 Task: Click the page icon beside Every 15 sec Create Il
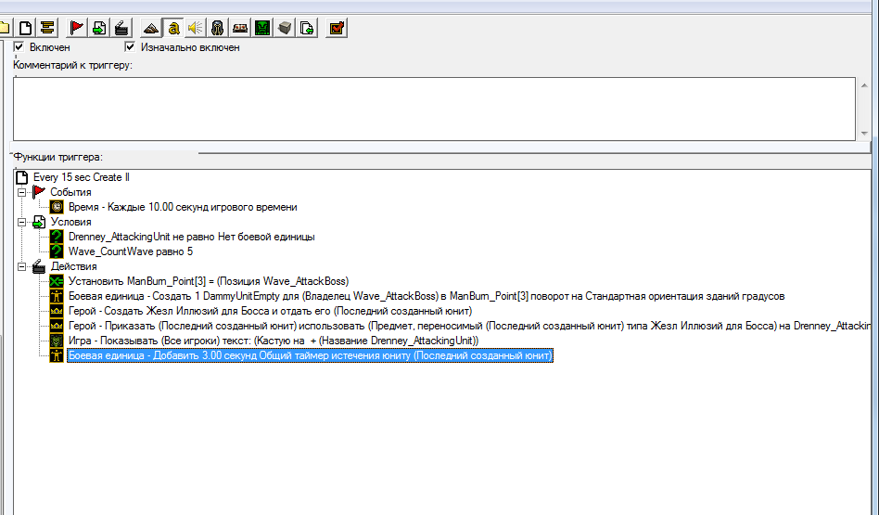(x=22, y=177)
